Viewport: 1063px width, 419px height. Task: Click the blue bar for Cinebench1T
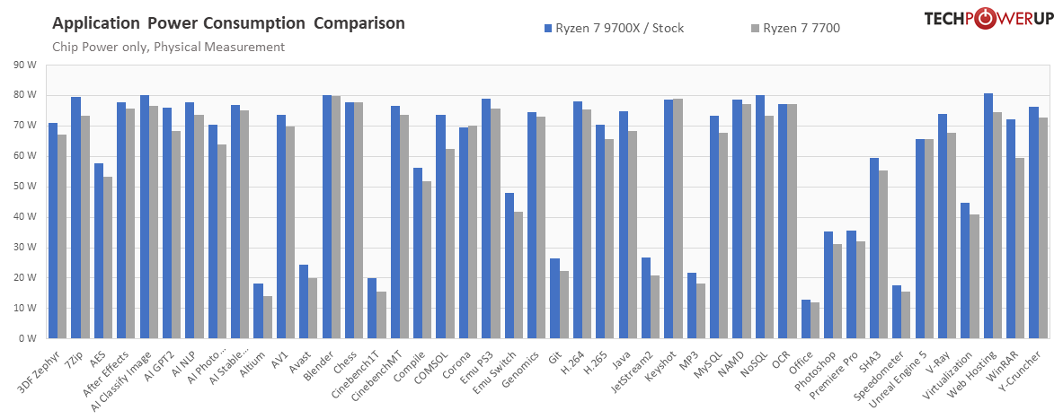coord(372,309)
